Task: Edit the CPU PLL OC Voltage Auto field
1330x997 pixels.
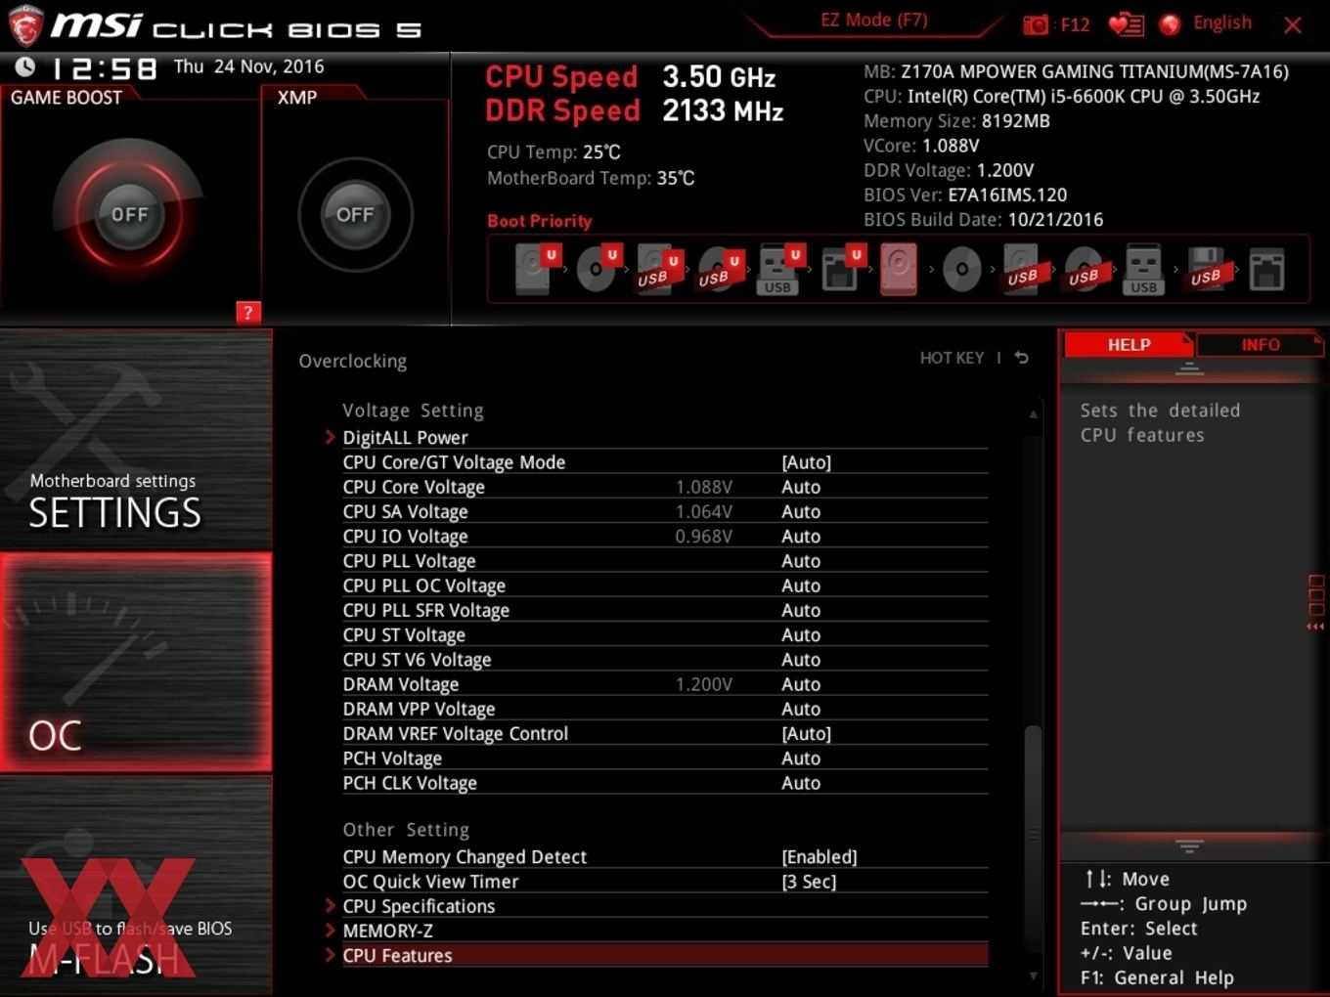Action: point(801,585)
